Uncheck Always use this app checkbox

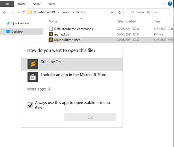coord(30,105)
